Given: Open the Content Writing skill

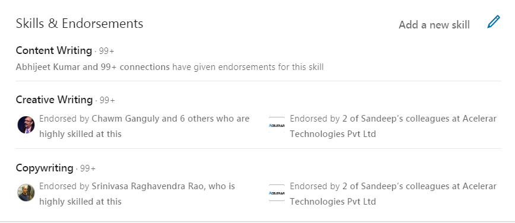Looking at the screenshot, I should click(54, 50).
